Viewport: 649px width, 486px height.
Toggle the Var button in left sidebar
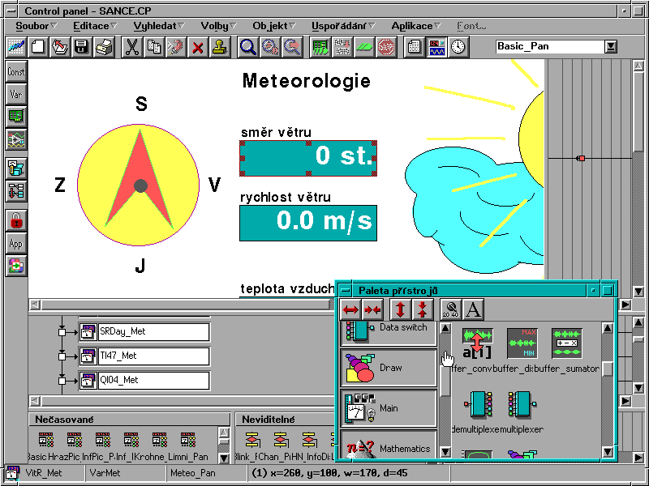pyautogui.click(x=16, y=94)
